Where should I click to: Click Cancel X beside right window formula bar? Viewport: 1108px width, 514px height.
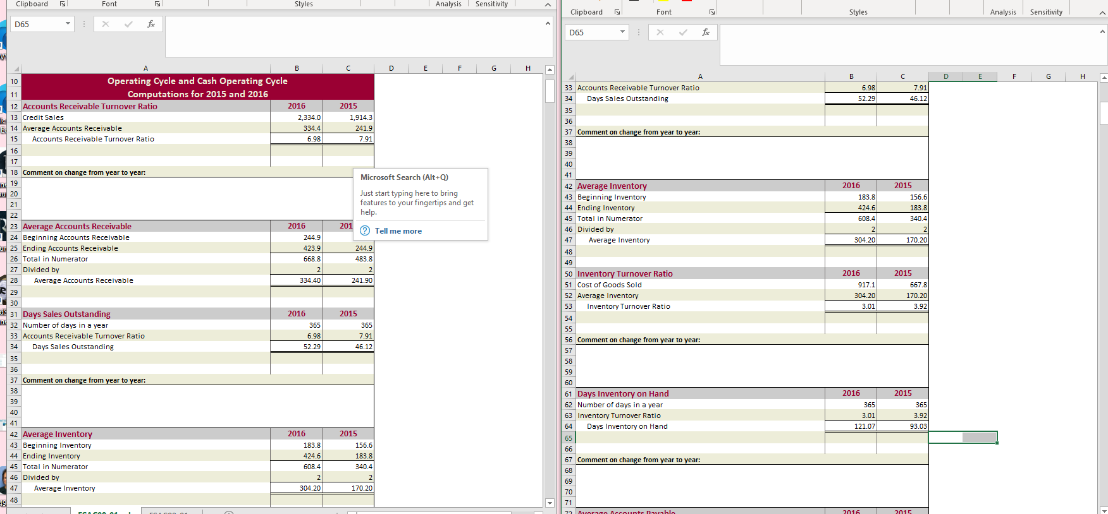(x=660, y=32)
